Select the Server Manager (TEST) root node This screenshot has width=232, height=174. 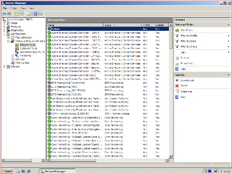click(x=19, y=19)
